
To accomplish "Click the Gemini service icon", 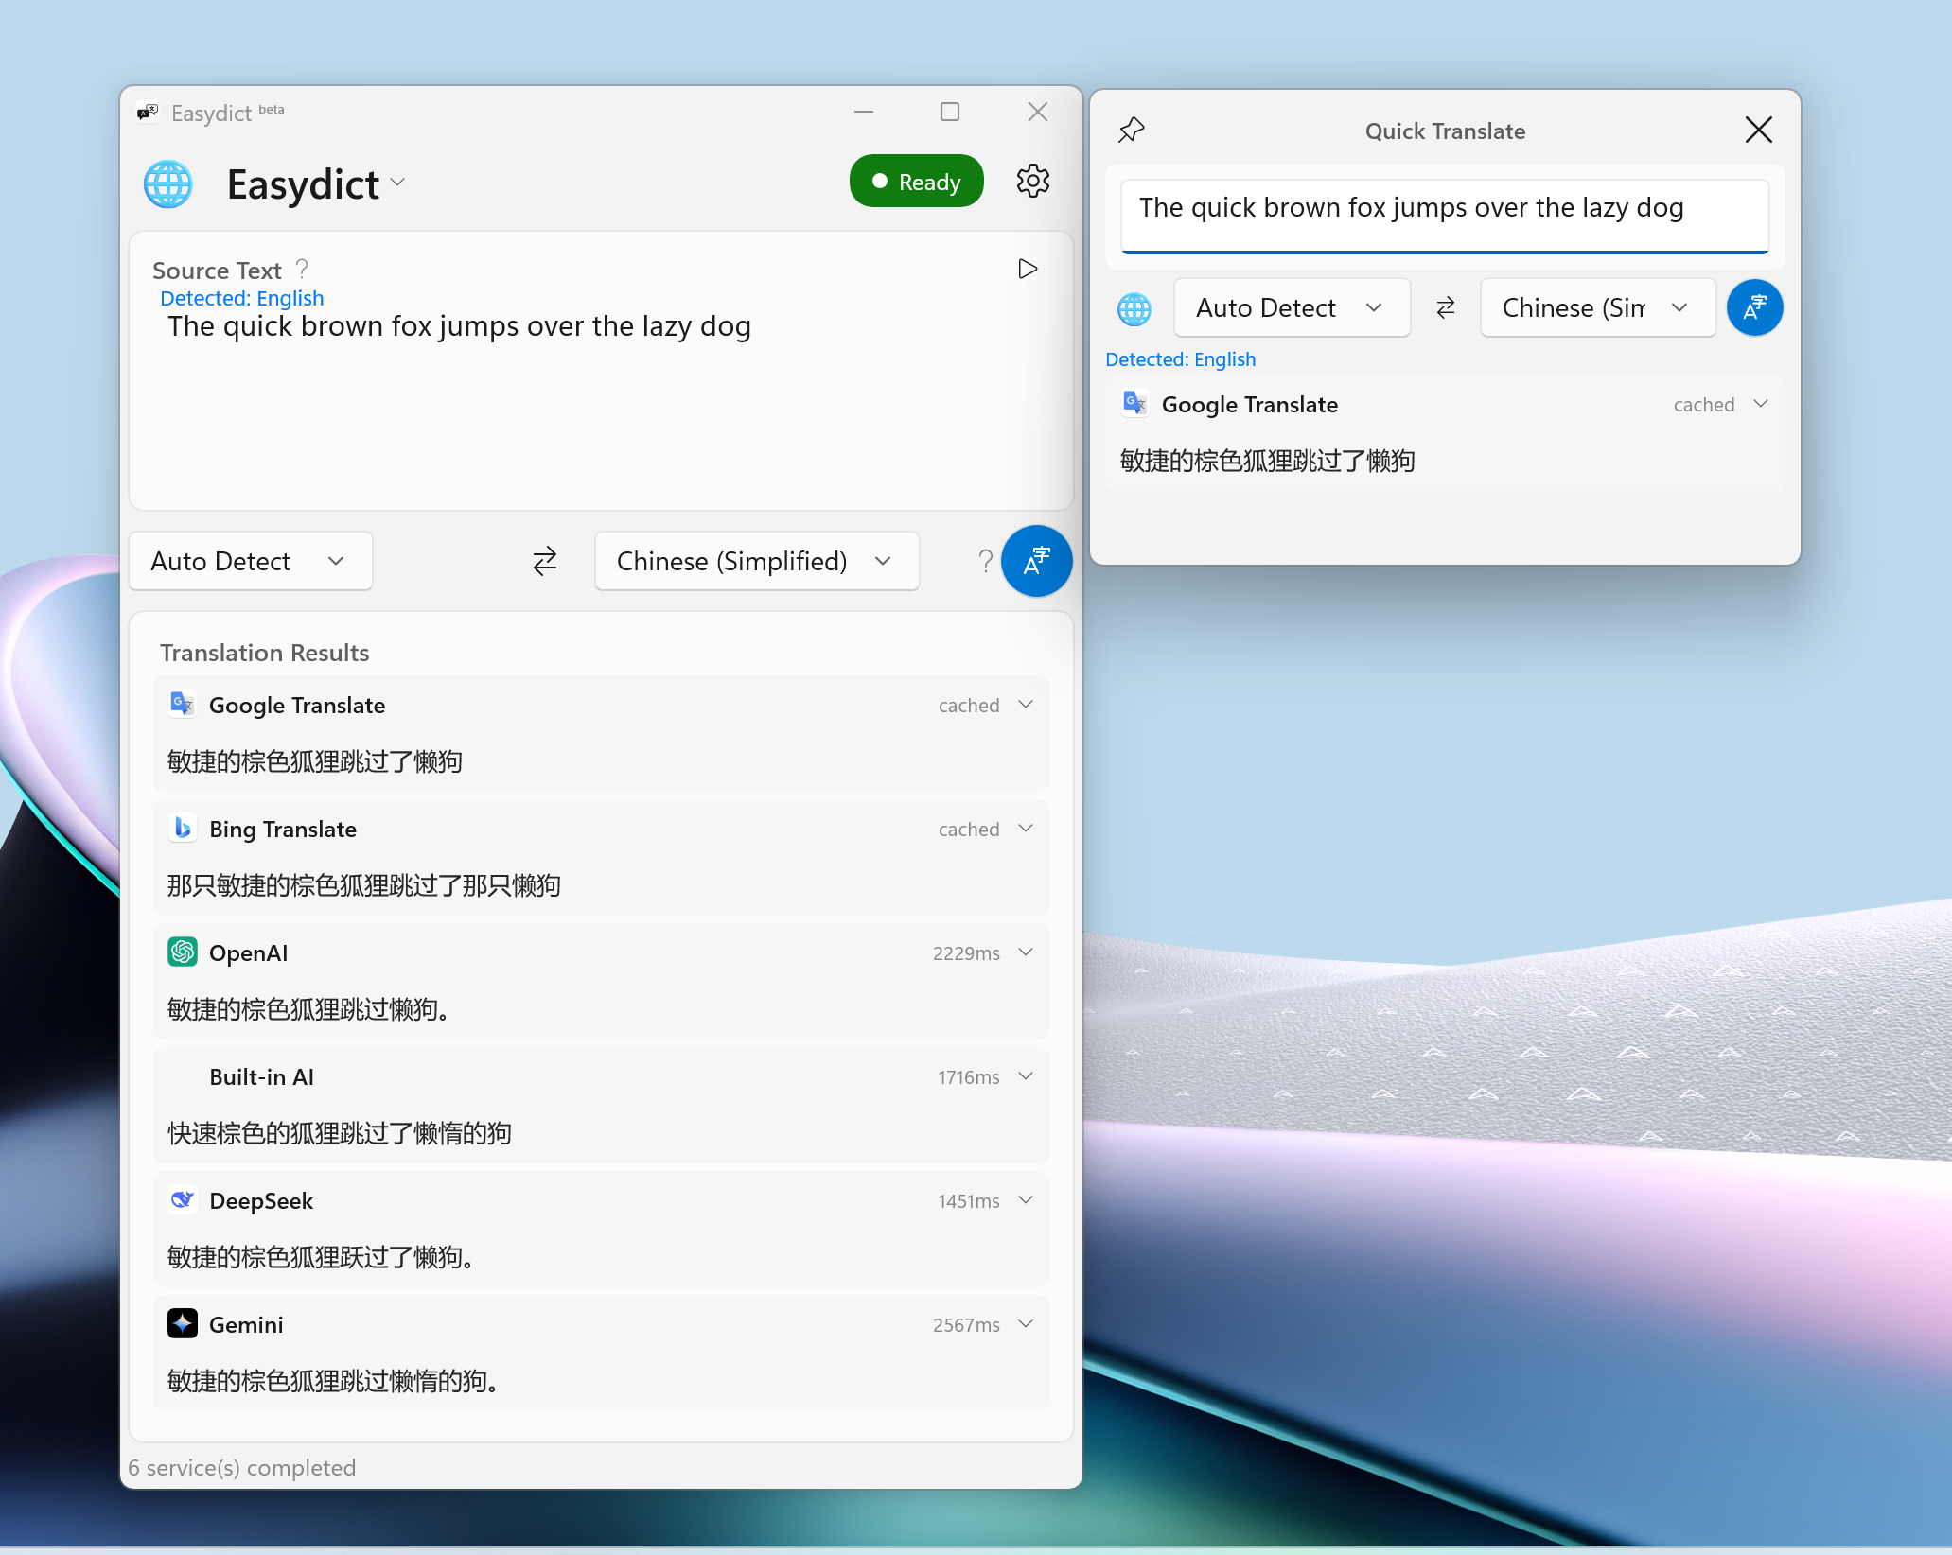I will 183,1323.
